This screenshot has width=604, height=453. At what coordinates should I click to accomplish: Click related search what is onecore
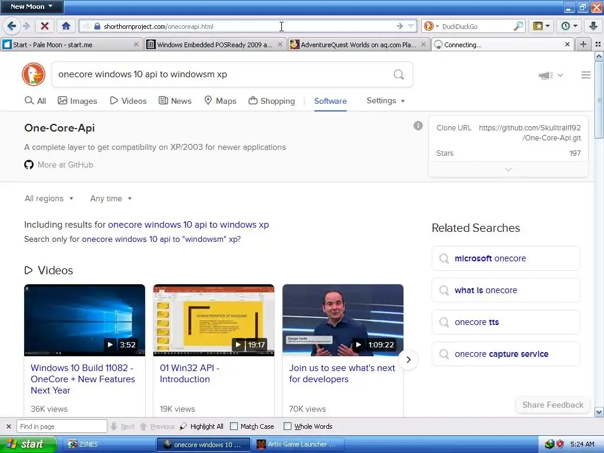[x=505, y=290]
